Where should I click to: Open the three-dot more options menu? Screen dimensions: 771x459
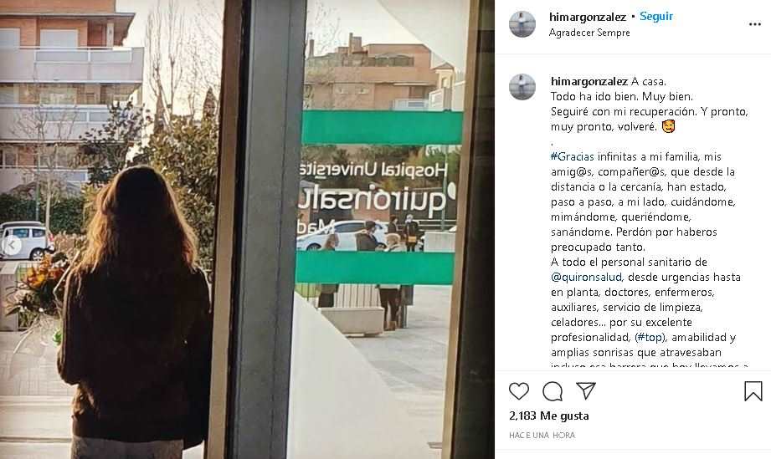[x=755, y=24]
